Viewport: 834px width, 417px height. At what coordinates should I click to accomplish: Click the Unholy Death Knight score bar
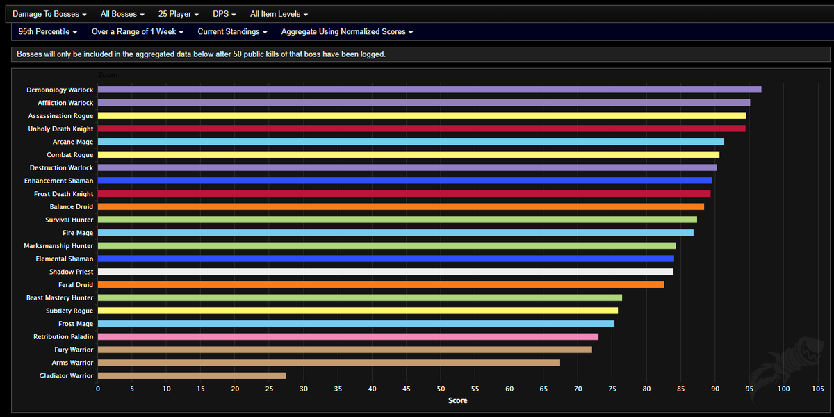(x=417, y=128)
